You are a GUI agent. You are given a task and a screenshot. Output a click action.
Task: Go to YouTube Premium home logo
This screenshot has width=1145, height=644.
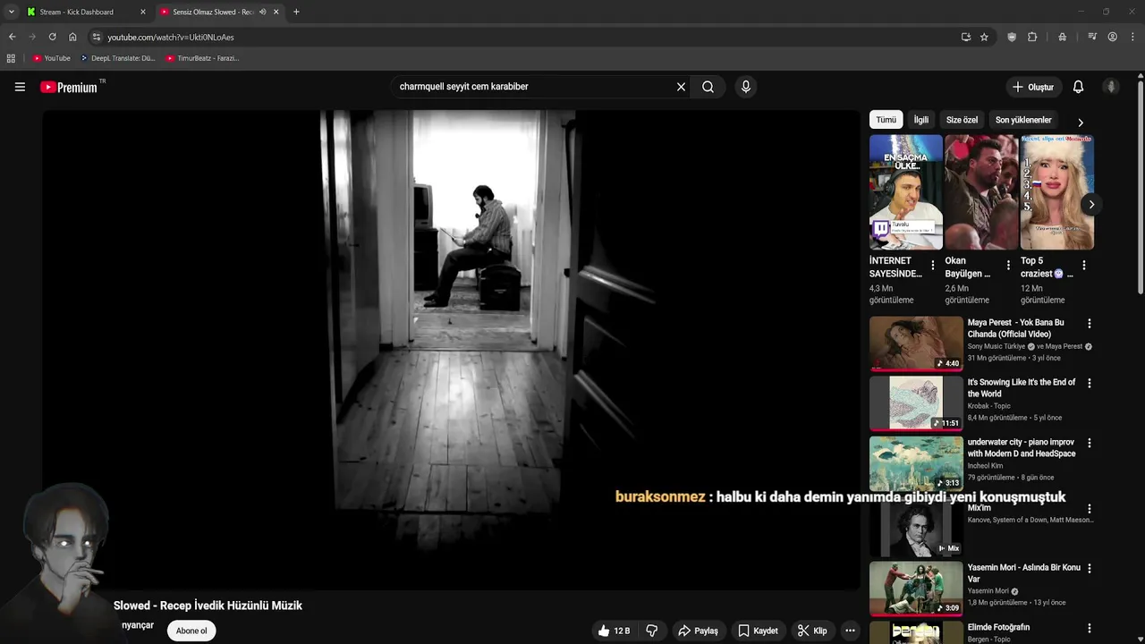pyautogui.click(x=69, y=87)
